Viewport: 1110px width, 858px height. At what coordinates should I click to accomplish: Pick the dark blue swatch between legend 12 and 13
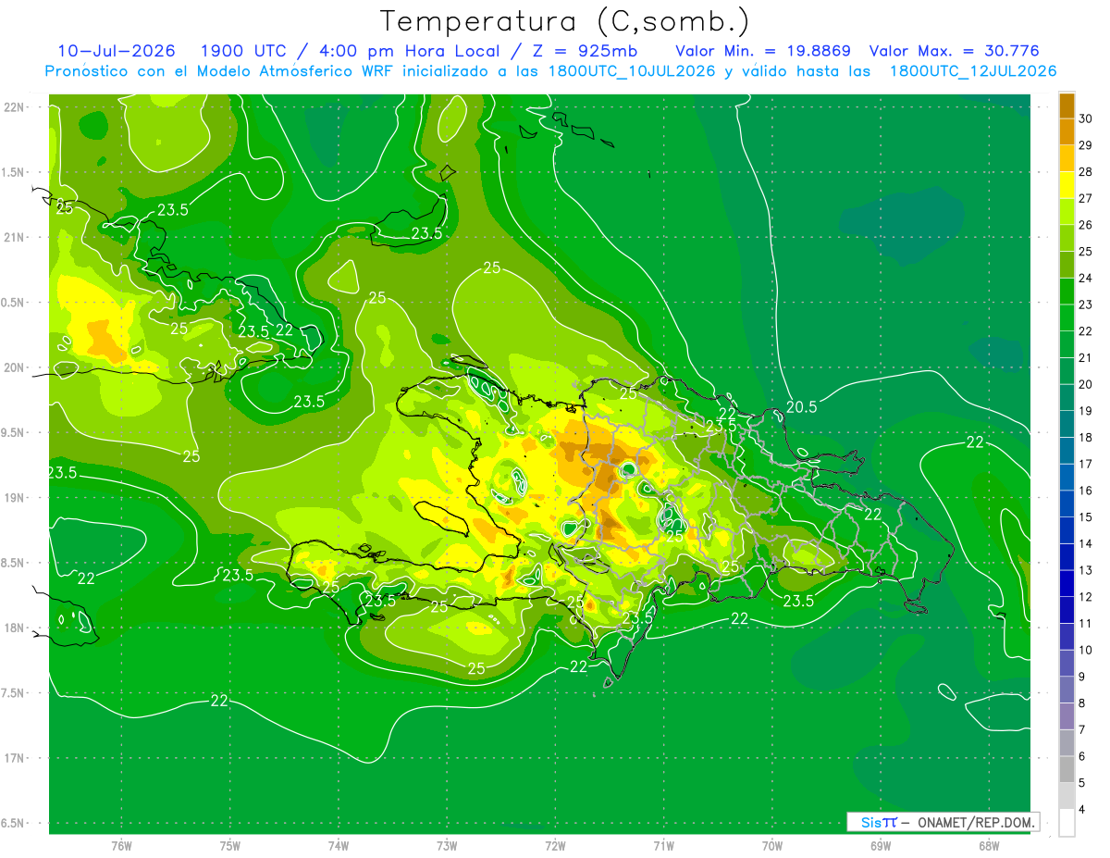(x=1067, y=582)
